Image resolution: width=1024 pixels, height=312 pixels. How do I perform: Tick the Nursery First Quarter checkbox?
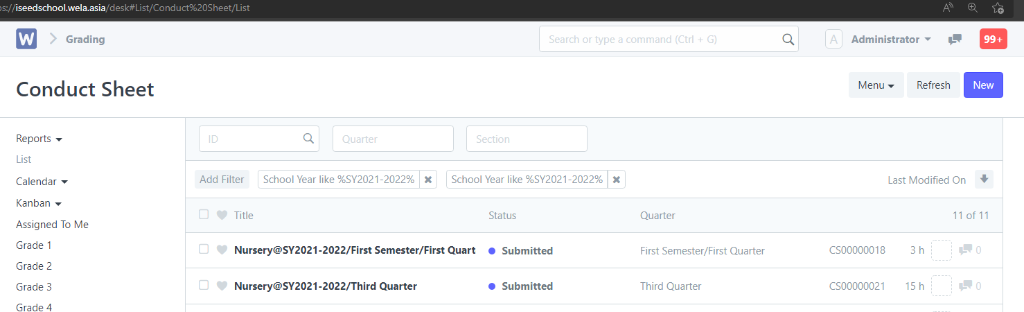204,250
